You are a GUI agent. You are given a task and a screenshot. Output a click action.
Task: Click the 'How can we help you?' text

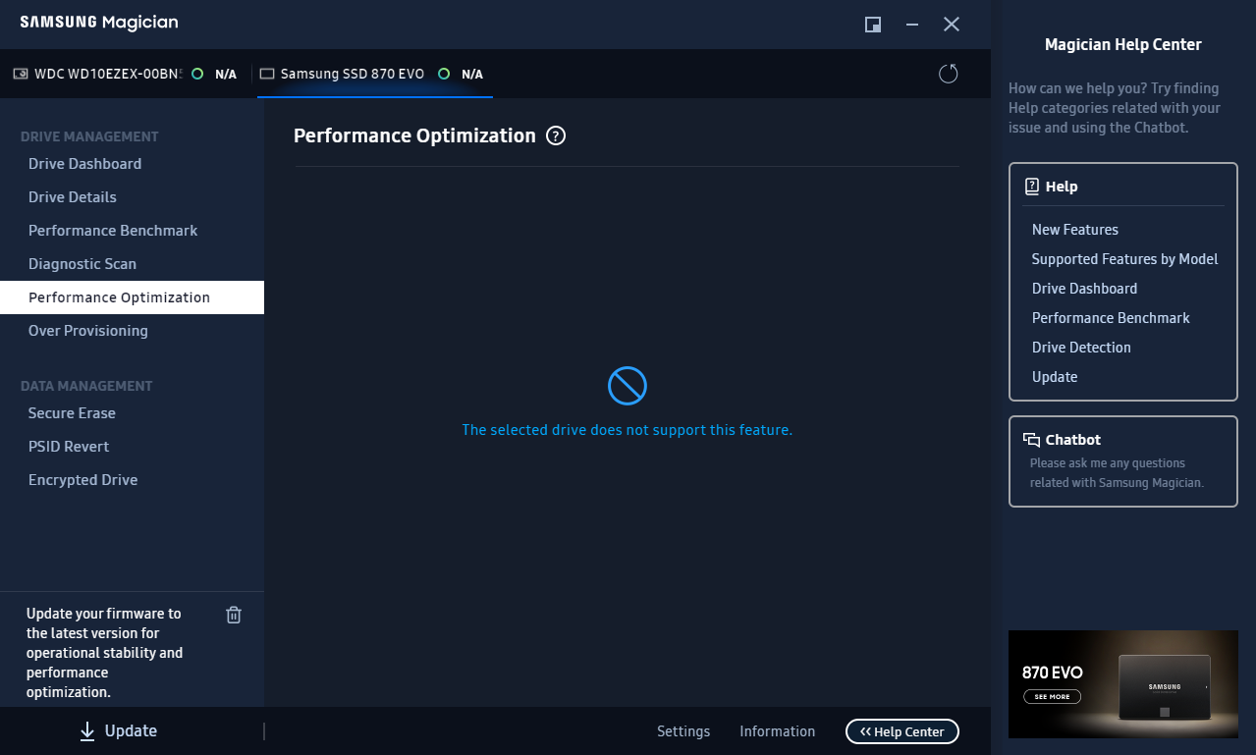coord(1115,108)
